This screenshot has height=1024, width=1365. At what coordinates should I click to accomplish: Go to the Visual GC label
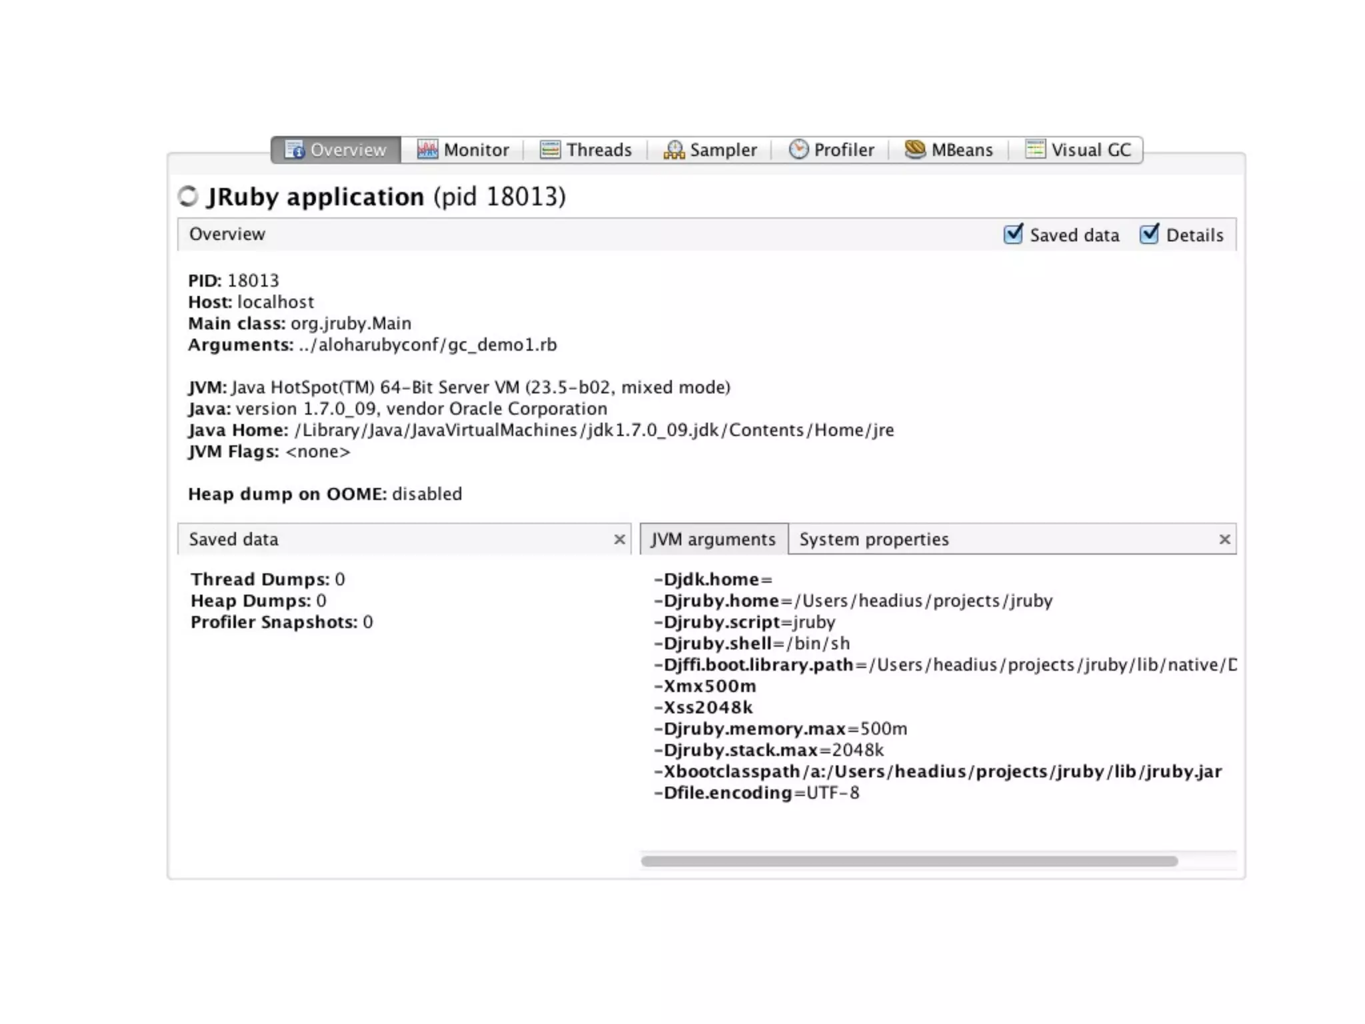pos(1091,150)
